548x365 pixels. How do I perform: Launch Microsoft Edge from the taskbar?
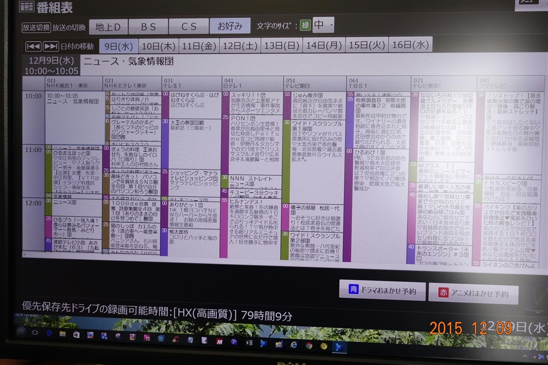coord(49,333)
